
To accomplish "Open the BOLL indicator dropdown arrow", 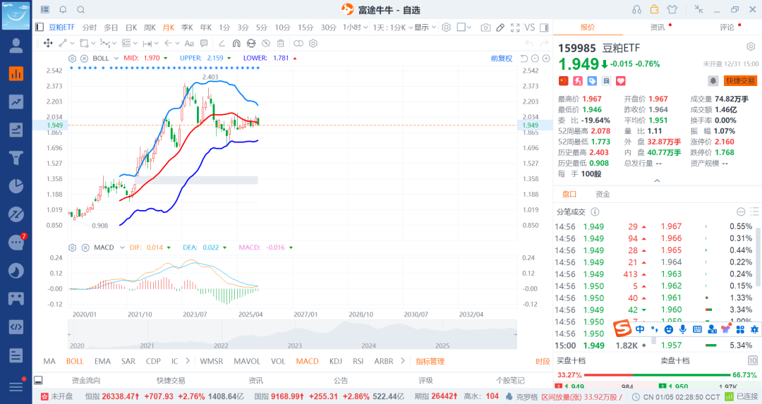I will [116, 59].
